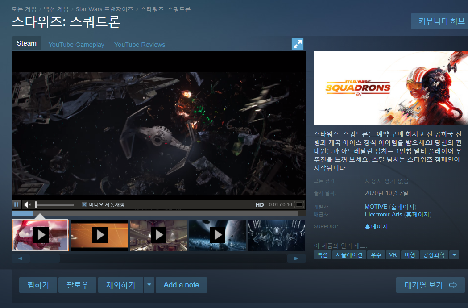Play the second orange trailer thumbnail
Screen dimensions: 468x308
[99, 235]
